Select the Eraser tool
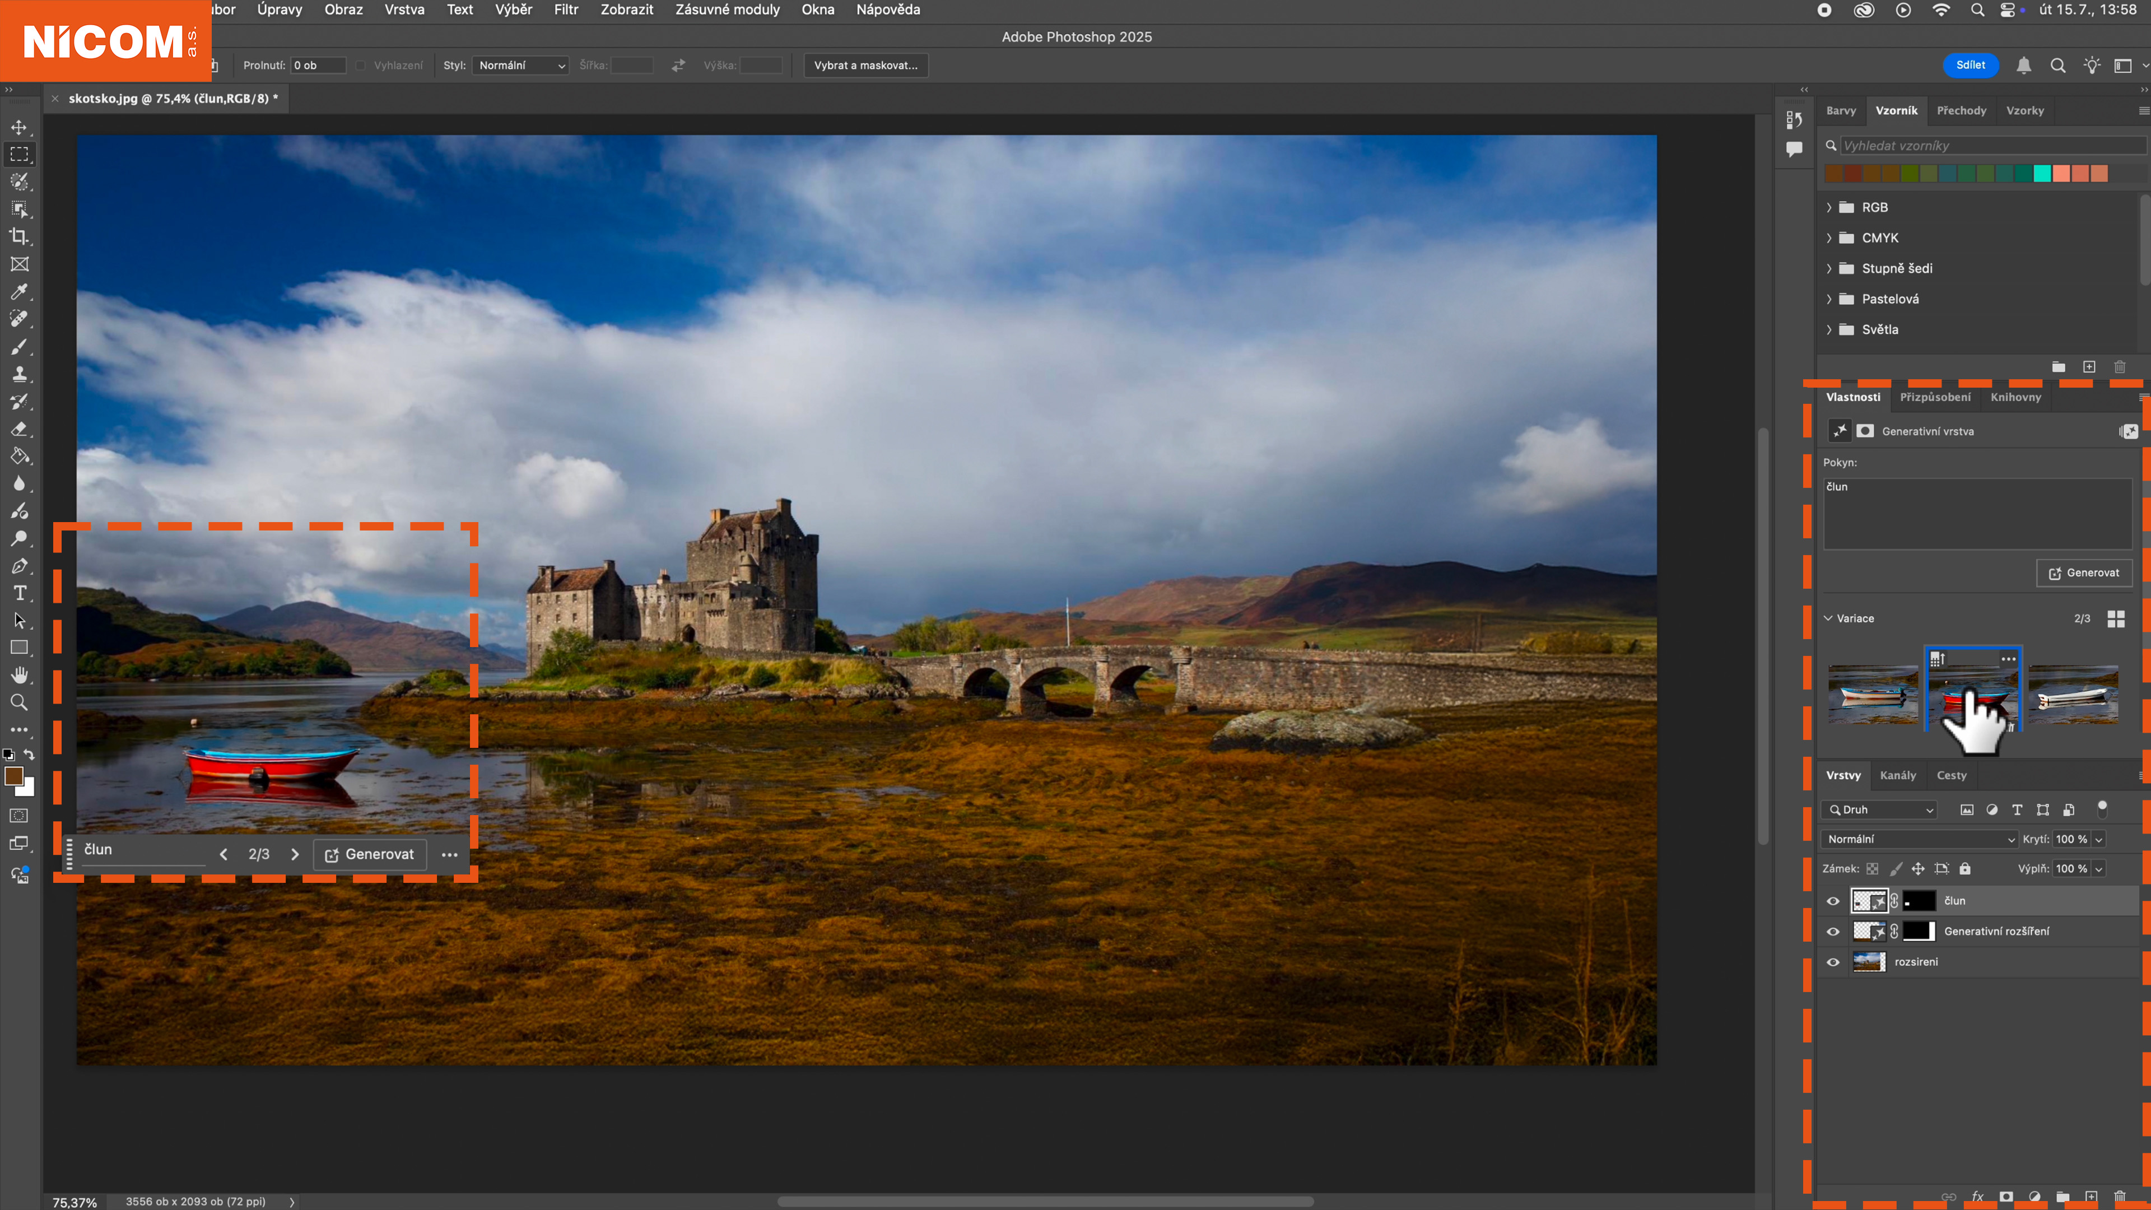2151x1210 pixels. coord(19,429)
